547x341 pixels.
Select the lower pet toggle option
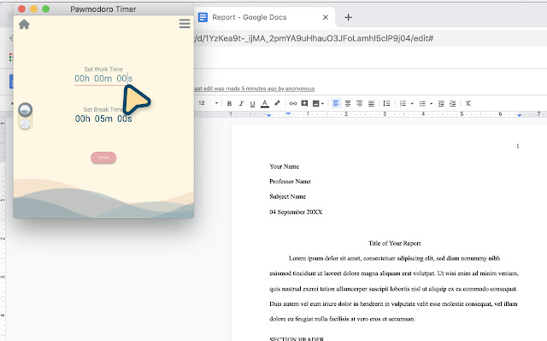(25, 124)
